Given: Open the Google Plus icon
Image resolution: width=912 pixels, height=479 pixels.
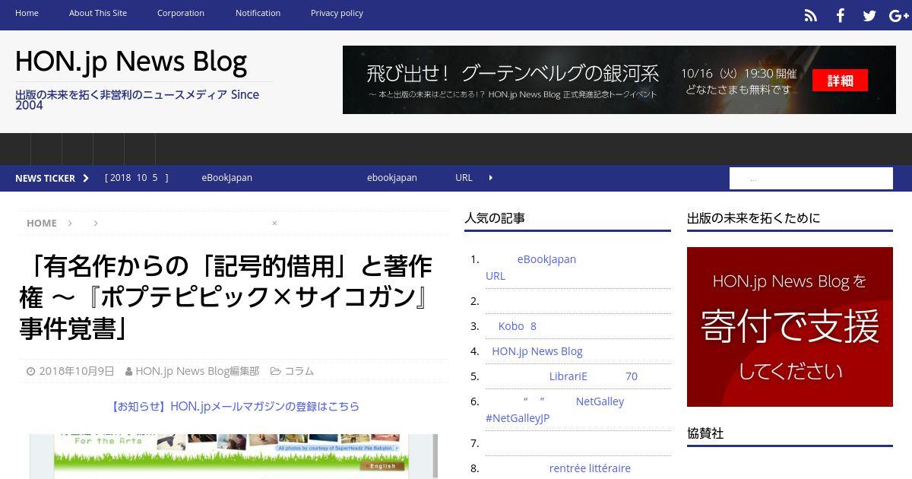Looking at the screenshot, I should tap(899, 15).
